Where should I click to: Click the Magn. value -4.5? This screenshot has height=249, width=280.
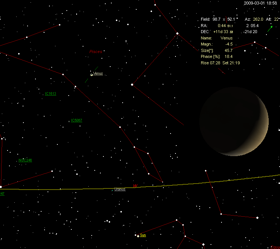click(x=228, y=44)
